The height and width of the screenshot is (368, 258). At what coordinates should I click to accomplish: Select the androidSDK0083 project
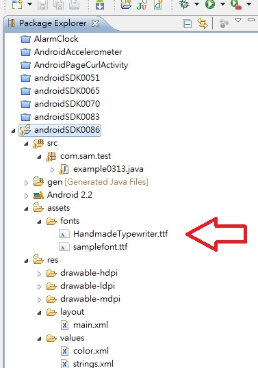(67, 117)
